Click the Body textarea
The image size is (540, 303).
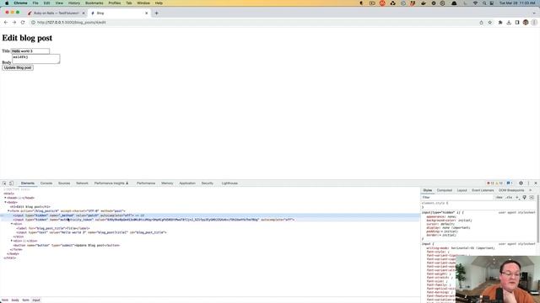click(35, 59)
